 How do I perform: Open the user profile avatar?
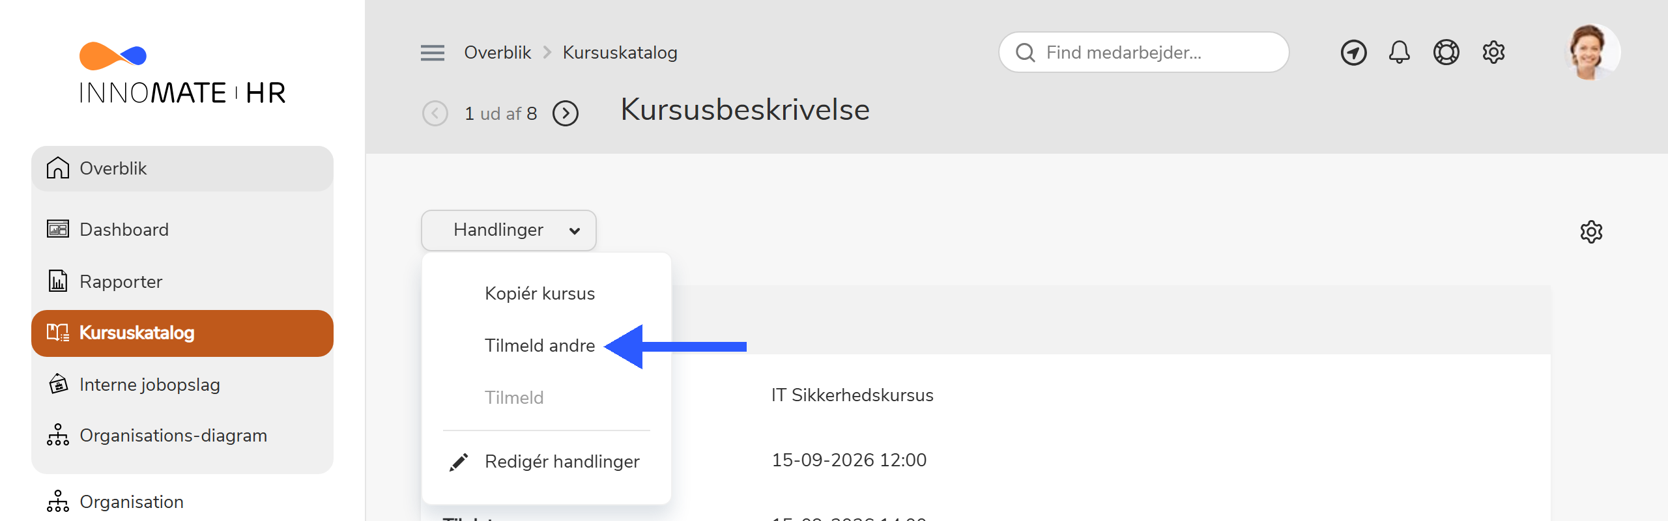[x=1592, y=52]
